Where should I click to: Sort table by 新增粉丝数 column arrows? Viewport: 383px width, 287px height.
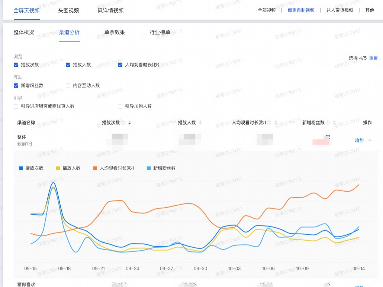click(x=334, y=123)
